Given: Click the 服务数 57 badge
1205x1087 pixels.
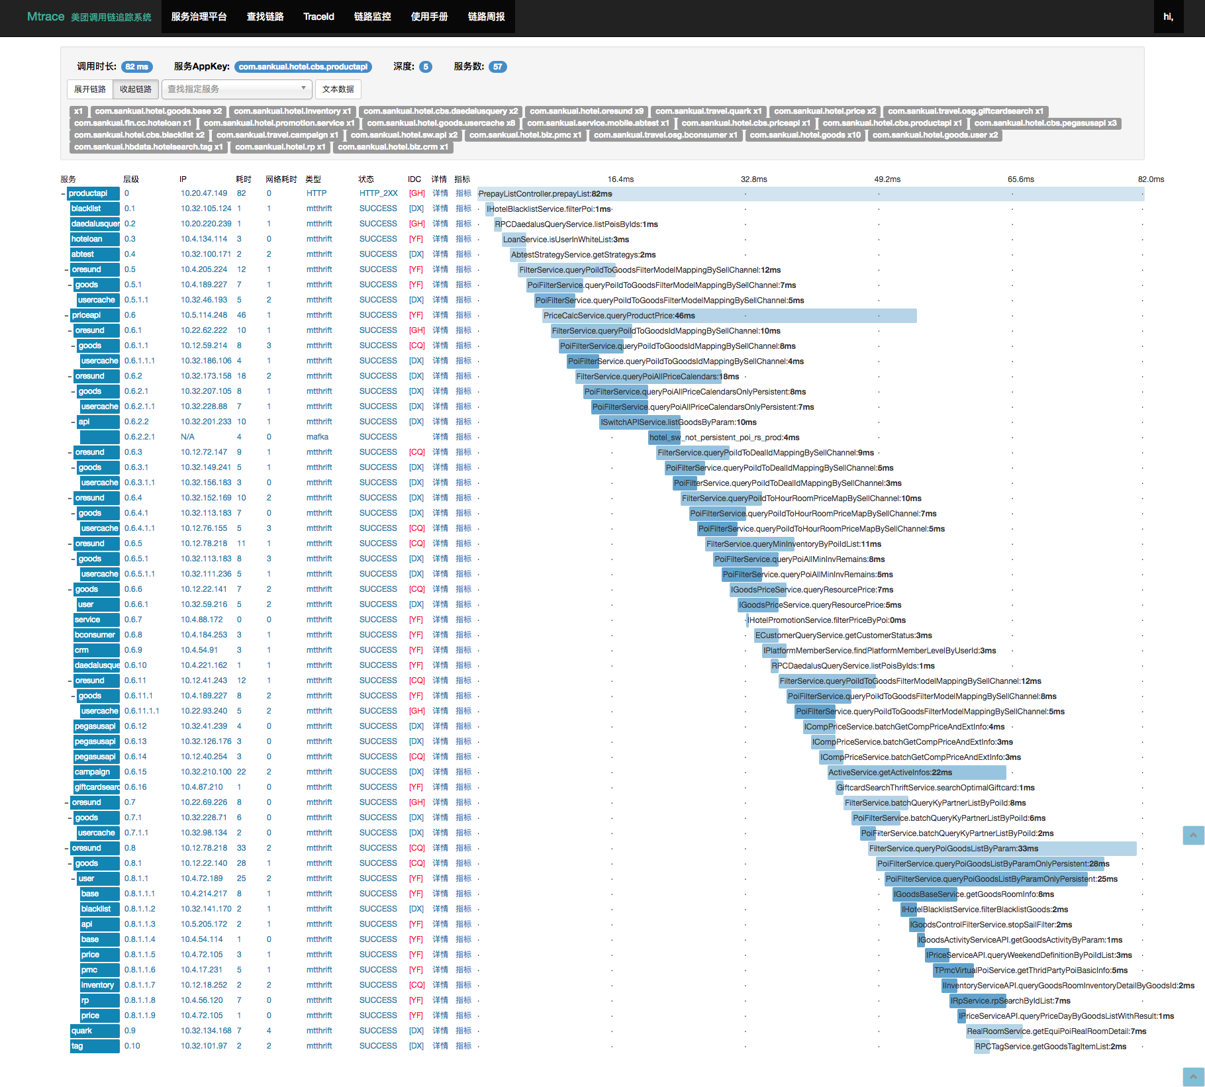Looking at the screenshot, I should 497,67.
